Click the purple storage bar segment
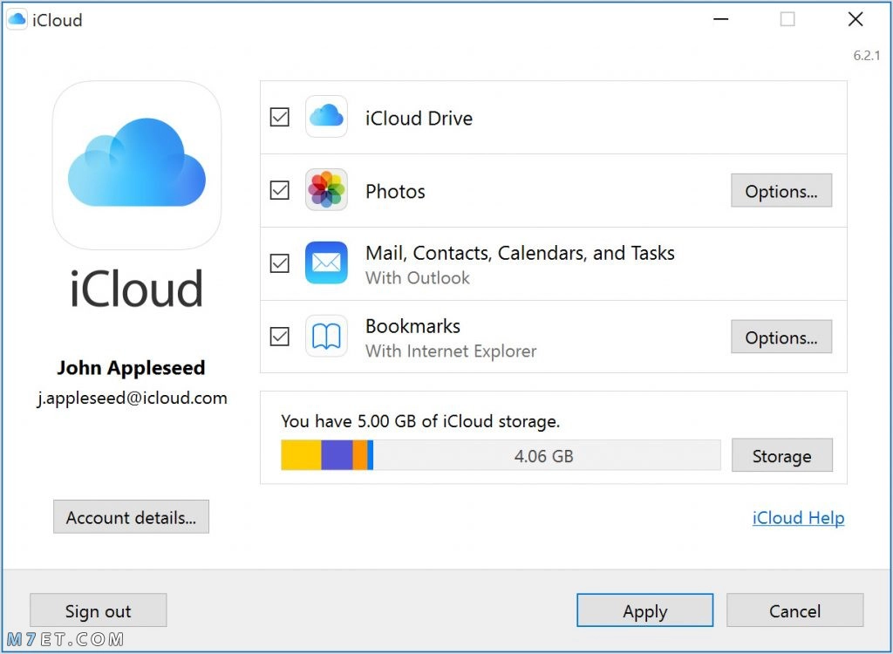The height and width of the screenshot is (654, 893). pos(337,455)
